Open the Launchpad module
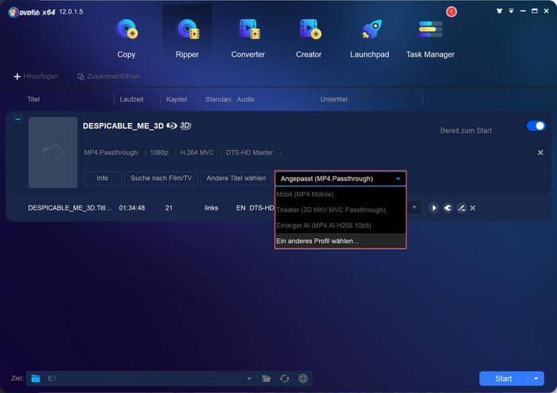The height and width of the screenshot is (393, 557). 369,39
